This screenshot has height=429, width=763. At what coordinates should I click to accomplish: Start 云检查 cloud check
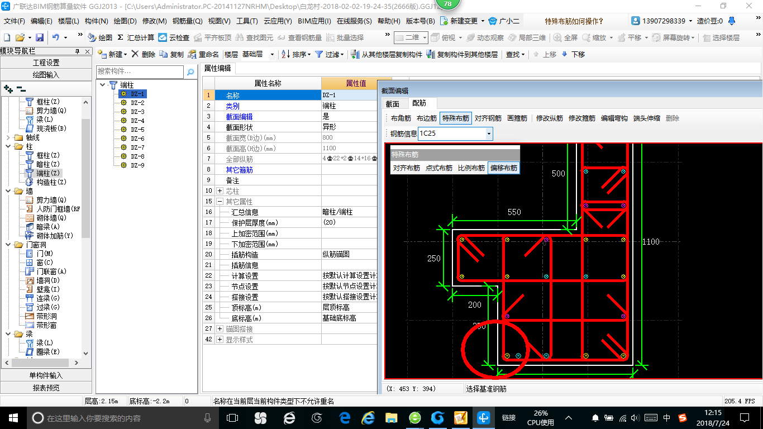[x=174, y=37]
